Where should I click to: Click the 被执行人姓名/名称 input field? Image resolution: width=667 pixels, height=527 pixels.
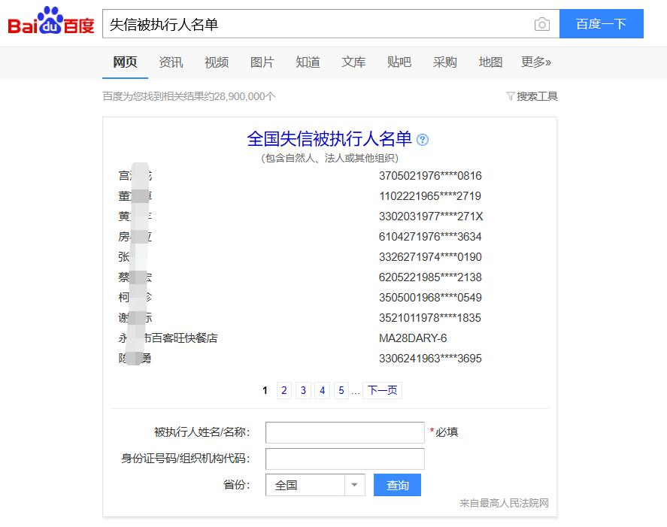coord(344,432)
